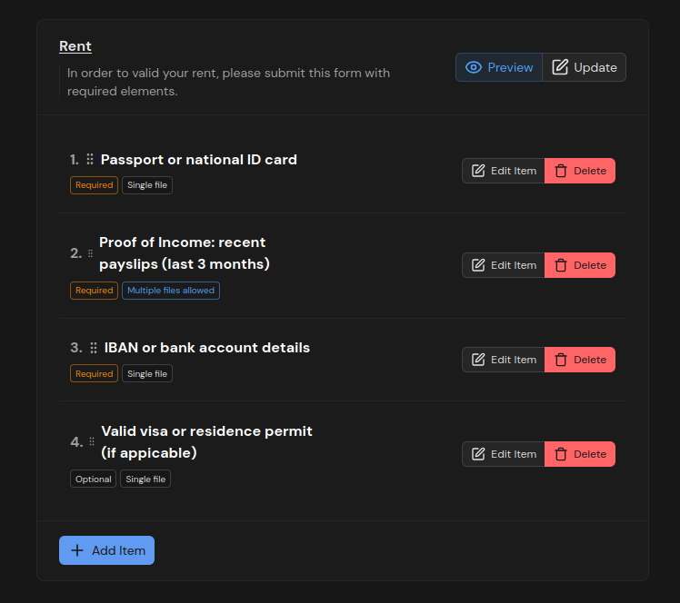Click the Required tag on Passport item
Viewport: 680px width, 603px height.
click(95, 184)
